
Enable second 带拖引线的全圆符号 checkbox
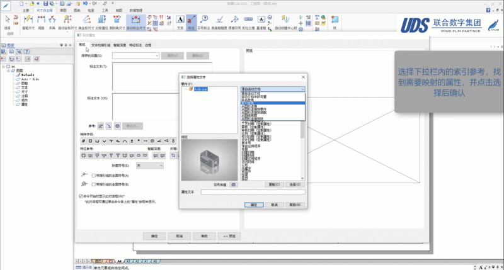[94, 184]
